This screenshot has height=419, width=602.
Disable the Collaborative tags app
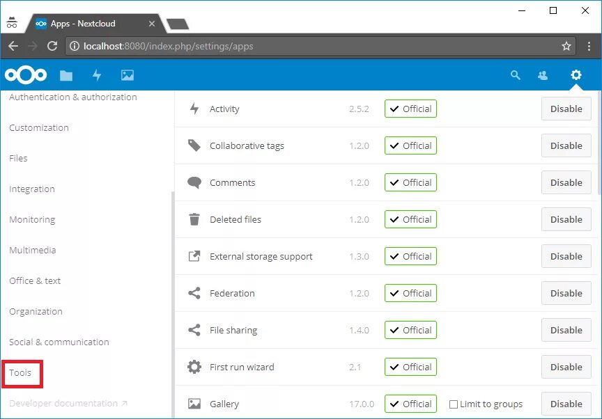click(x=566, y=145)
